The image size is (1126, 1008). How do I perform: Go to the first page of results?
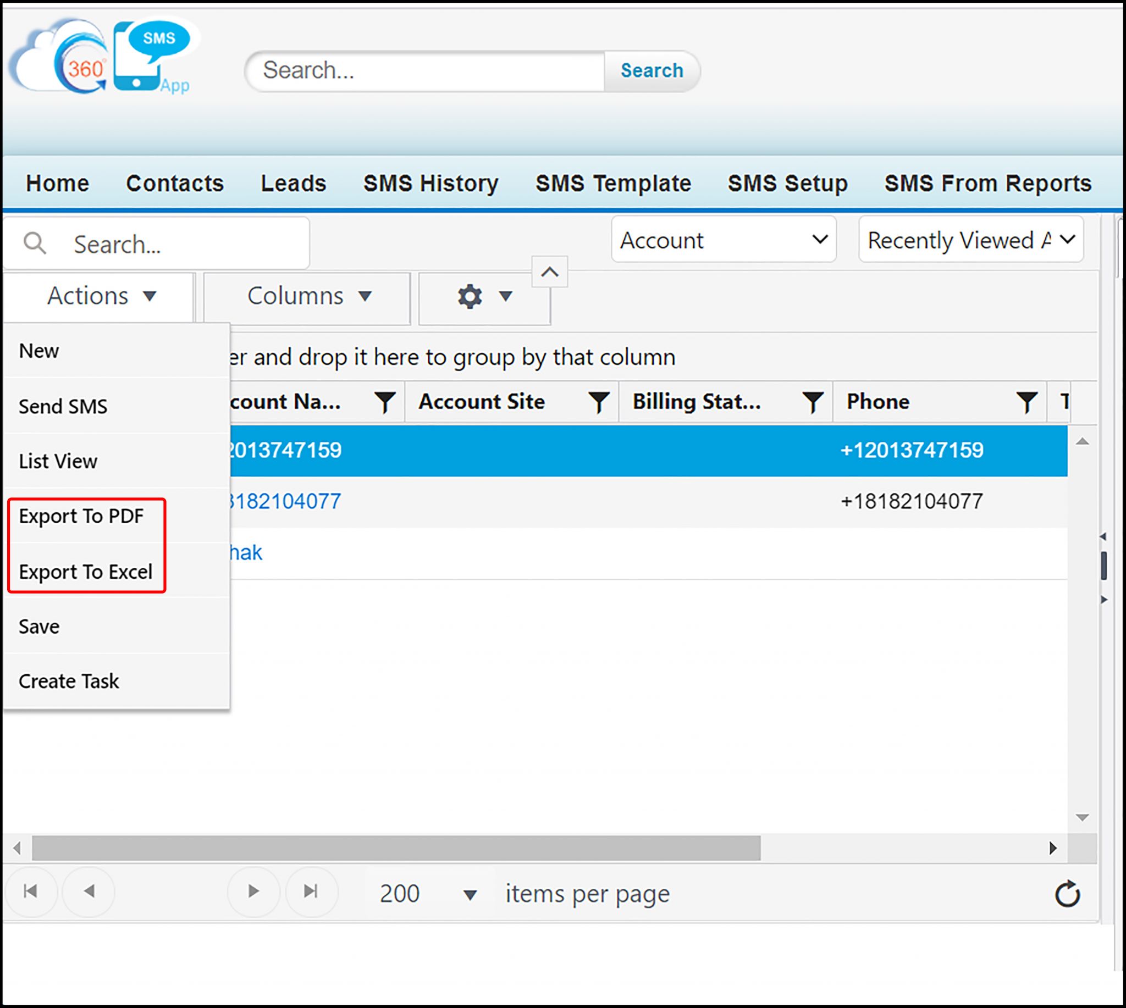pos(30,891)
